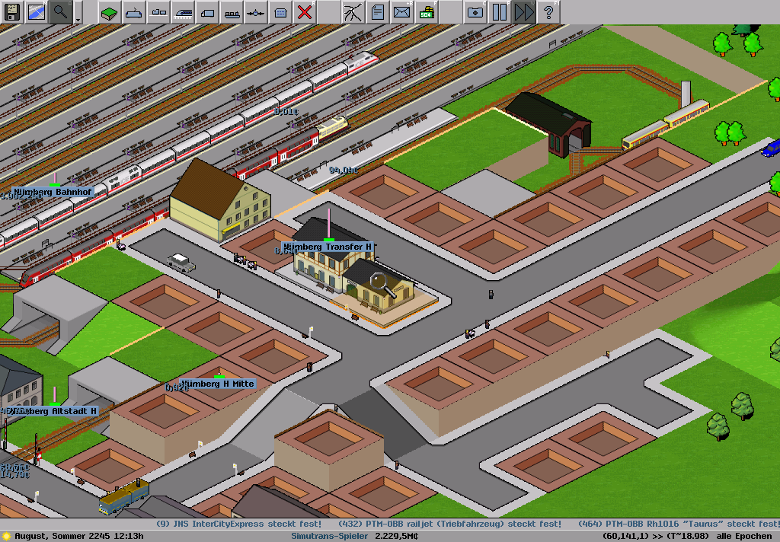The width and height of the screenshot is (780, 542).
Task: Open help with the question mark icon
Action: [x=548, y=11]
